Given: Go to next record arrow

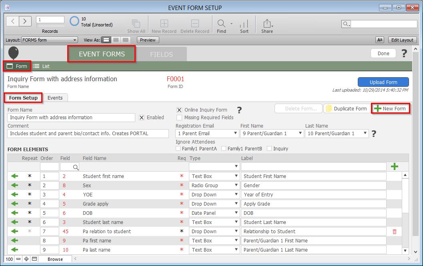Looking at the screenshot, I should coord(25,21).
